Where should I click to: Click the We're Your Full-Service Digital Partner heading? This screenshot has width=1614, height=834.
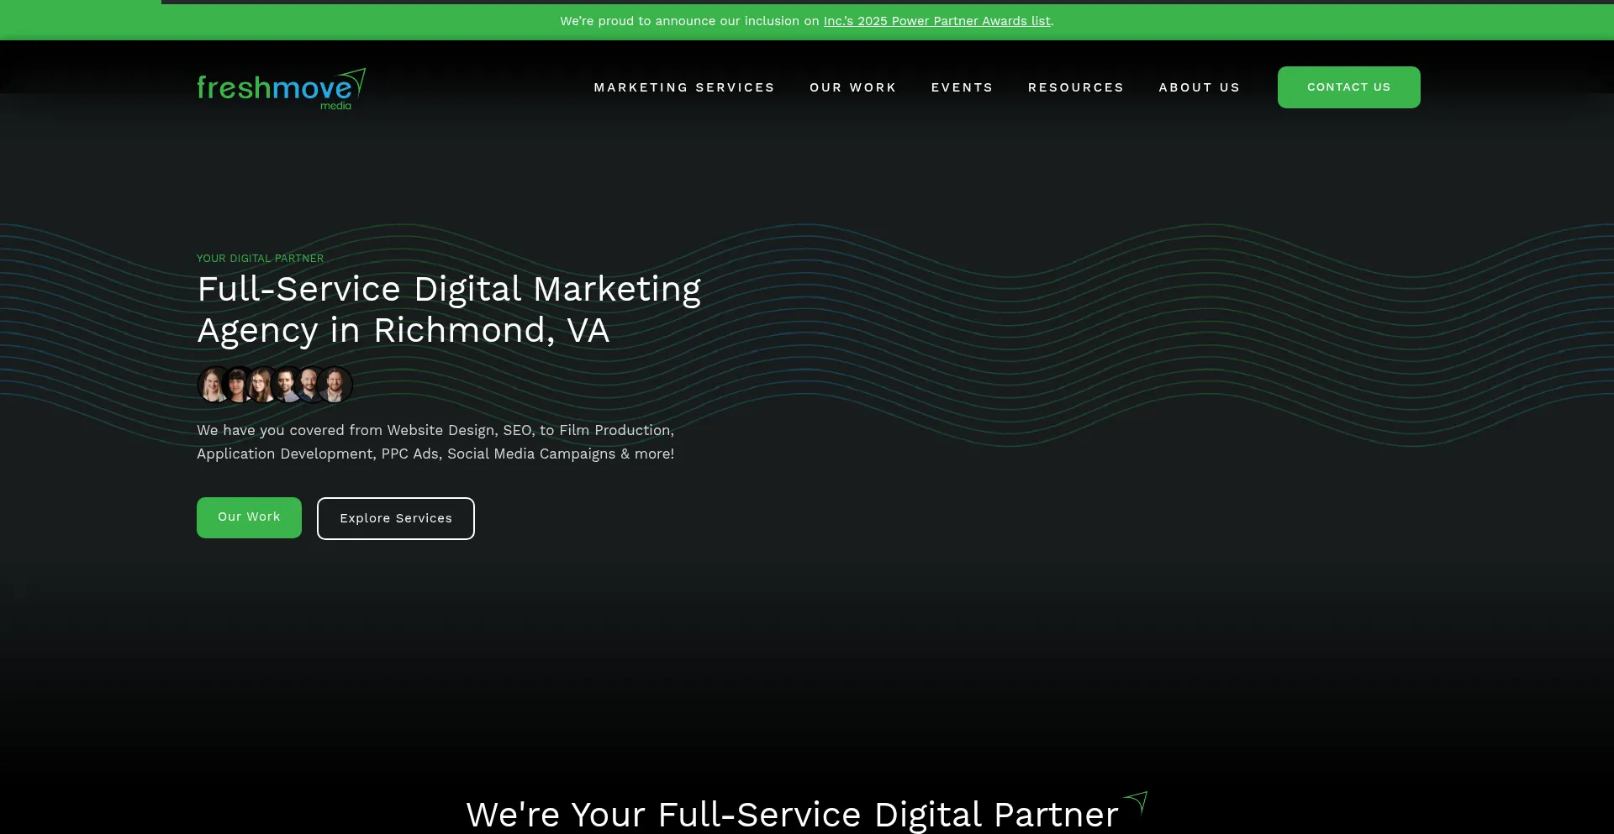793,814
